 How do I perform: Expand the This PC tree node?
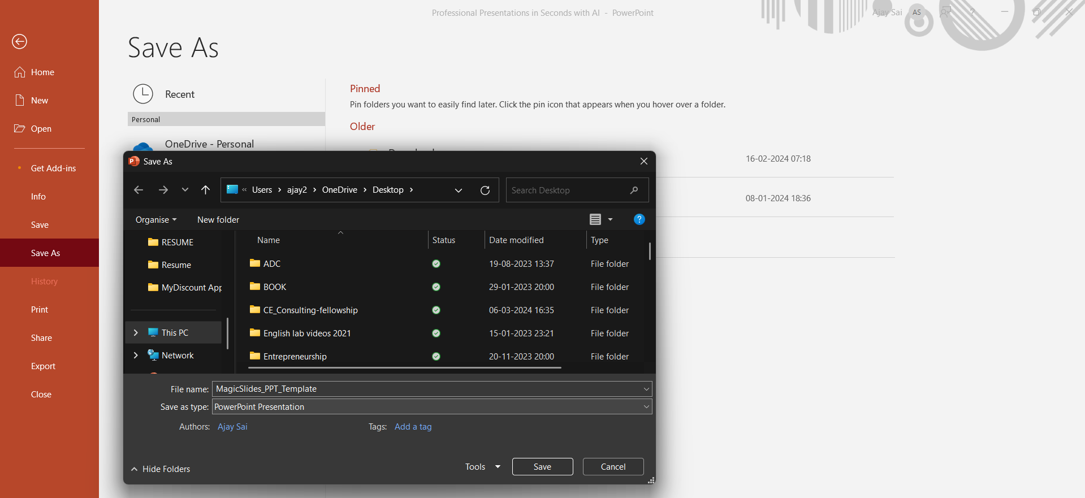[x=136, y=333]
